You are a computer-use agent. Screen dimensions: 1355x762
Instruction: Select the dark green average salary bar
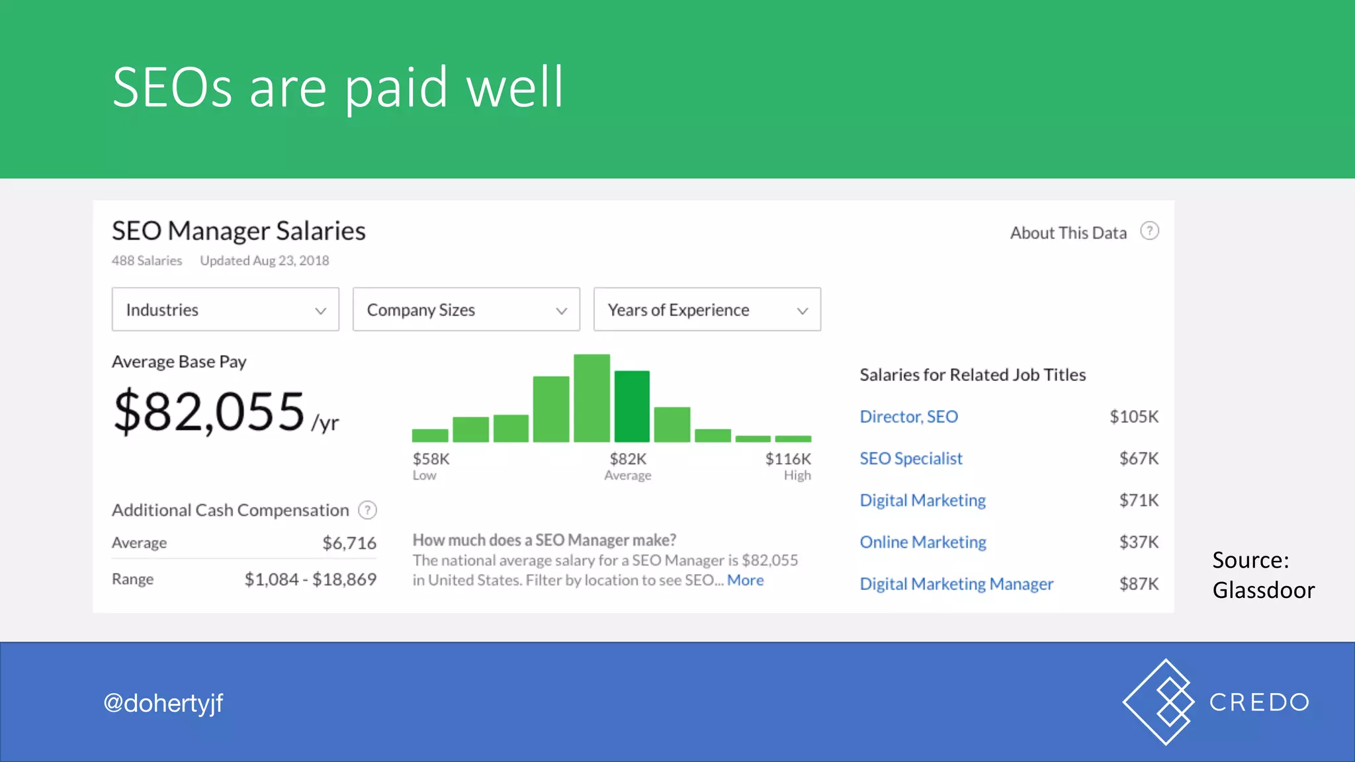click(x=632, y=406)
